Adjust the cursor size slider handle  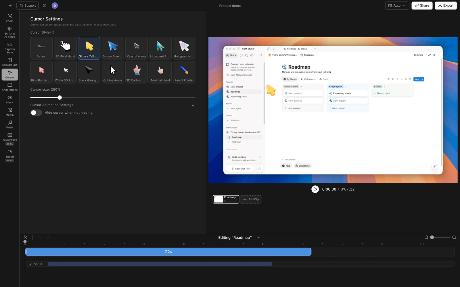pos(60,98)
